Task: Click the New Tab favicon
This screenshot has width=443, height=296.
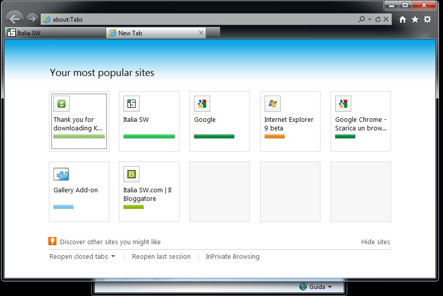Action: pyautogui.click(x=113, y=33)
